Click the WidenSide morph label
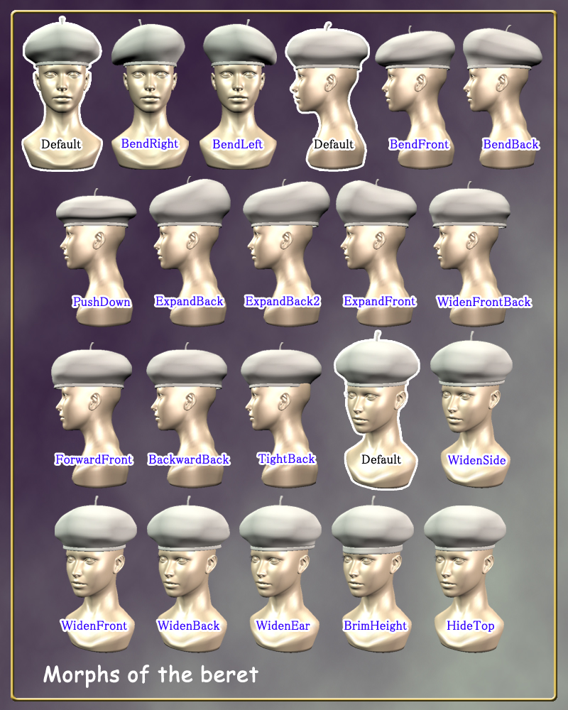Screen dimensions: 568x710 [477, 460]
